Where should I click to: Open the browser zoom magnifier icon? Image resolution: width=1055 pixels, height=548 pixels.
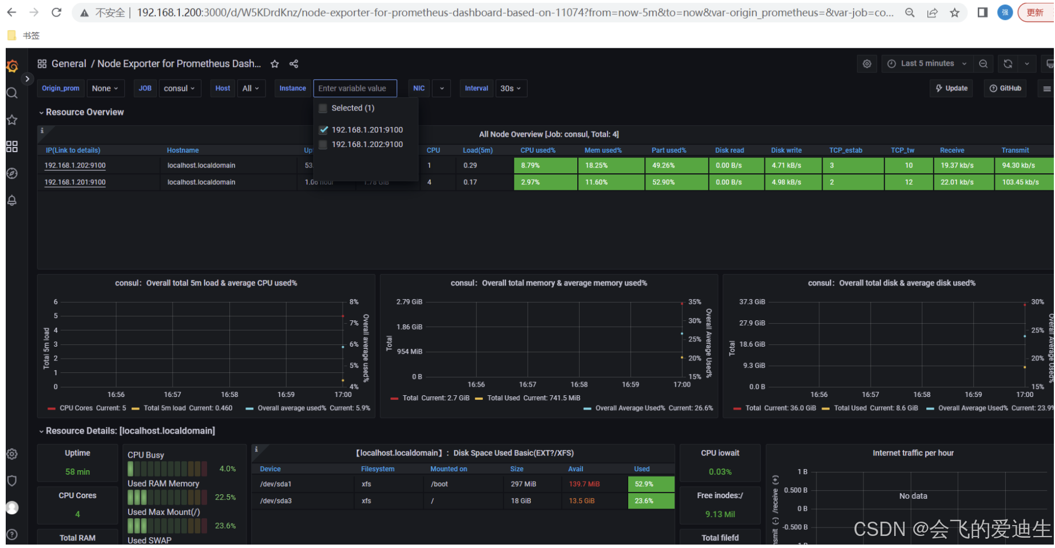click(x=910, y=13)
